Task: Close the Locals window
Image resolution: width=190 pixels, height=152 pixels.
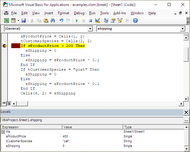Action: coord(186,113)
